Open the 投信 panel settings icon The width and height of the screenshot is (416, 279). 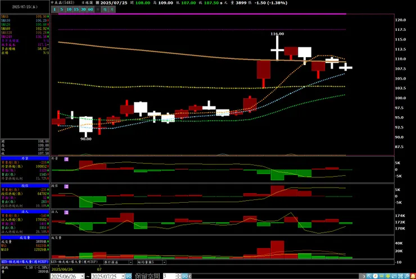66,186
